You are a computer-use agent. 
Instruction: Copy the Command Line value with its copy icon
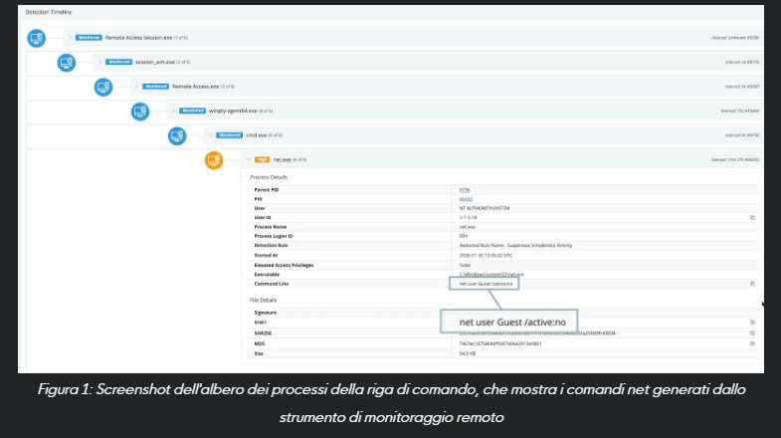(752, 283)
